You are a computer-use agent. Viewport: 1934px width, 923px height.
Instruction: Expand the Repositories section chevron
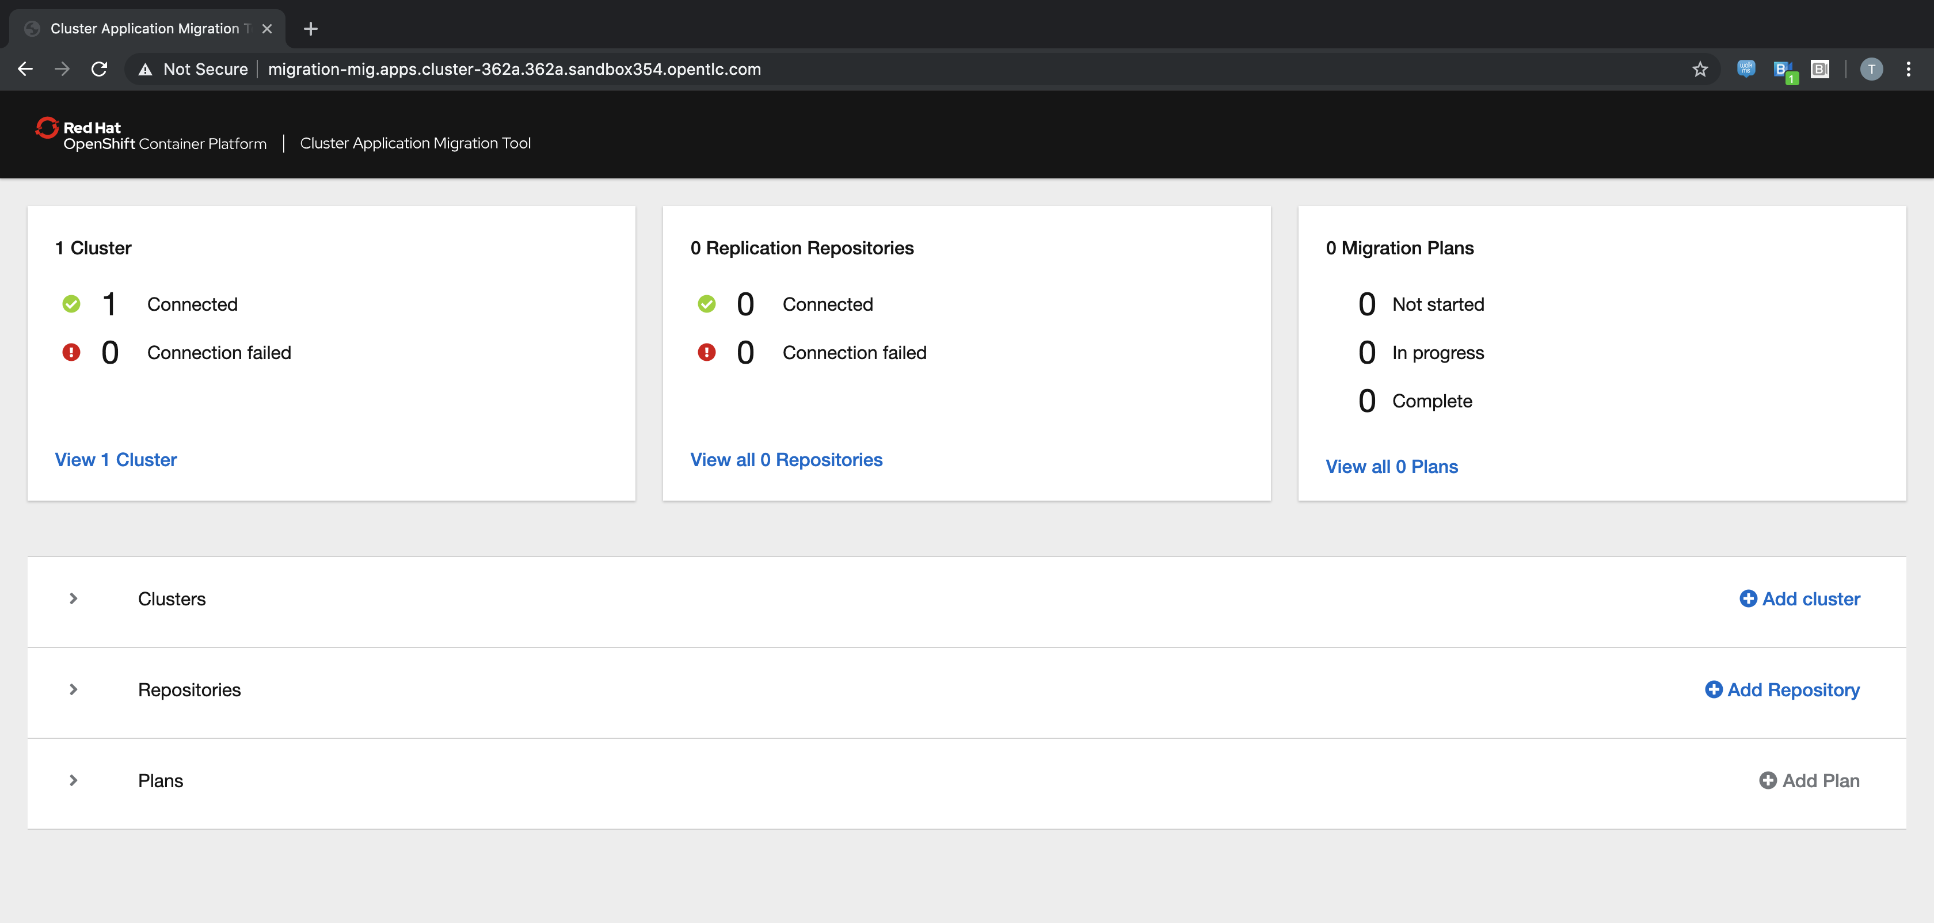pyautogui.click(x=74, y=689)
